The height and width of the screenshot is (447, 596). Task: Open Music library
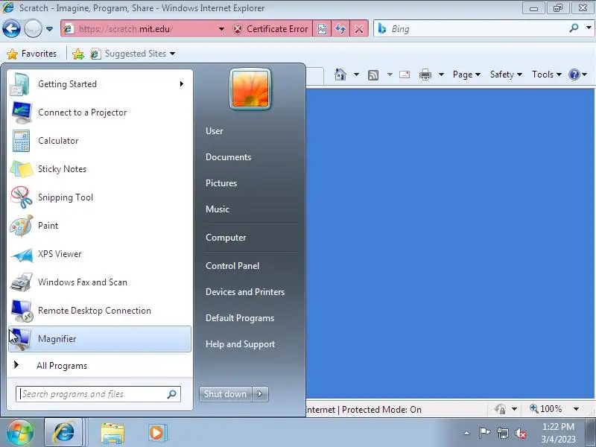pos(218,209)
